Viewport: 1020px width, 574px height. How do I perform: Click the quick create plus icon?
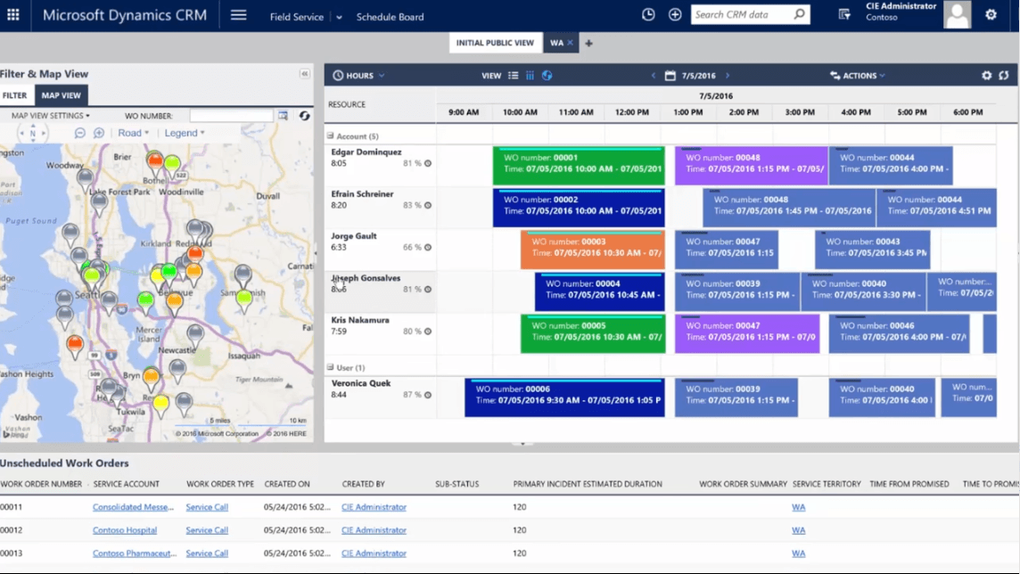pyautogui.click(x=675, y=15)
